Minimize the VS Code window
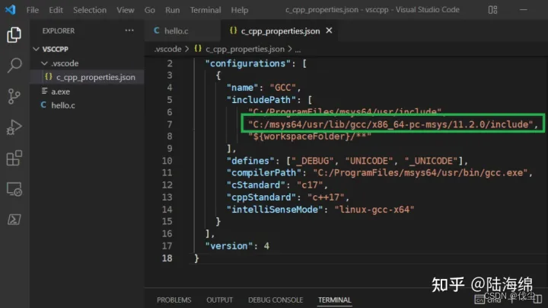The width and height of the screenshot is (548, 308). pos(523,10)
